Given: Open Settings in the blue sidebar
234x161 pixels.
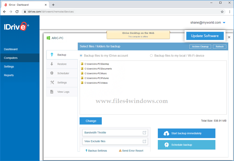Looking at the screenshot, I should (9, 66).
